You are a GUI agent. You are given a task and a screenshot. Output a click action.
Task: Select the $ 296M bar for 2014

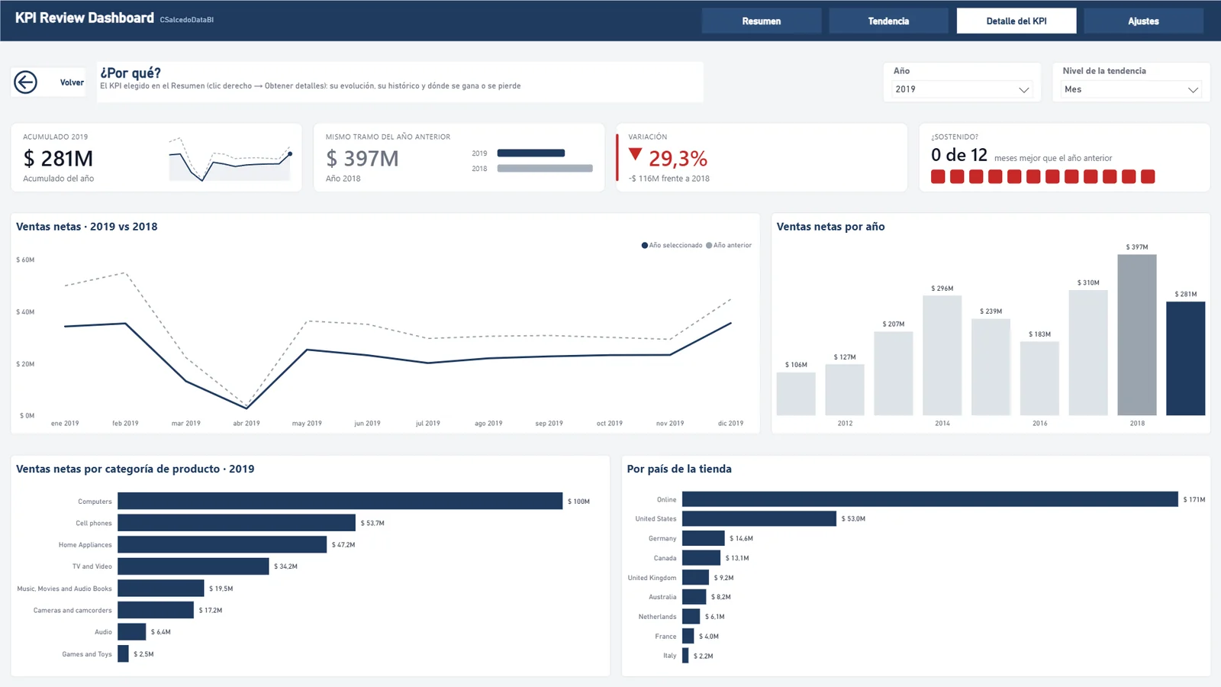click(x=942, y=356)
